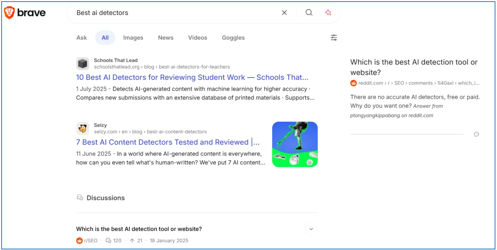Open Selzy article thumbnail image
497x250 pixels.
[295, 144]
